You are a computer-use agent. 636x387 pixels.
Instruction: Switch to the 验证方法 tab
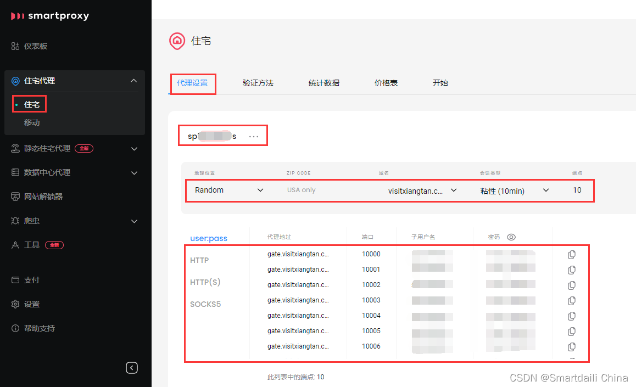(x=258, y=83)
